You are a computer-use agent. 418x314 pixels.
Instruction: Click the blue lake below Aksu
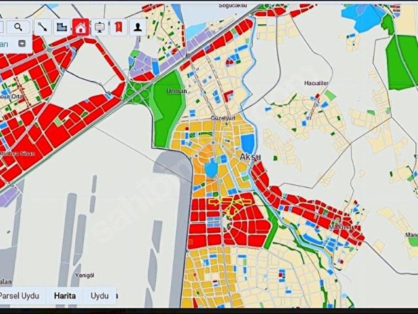coord(211,170)
